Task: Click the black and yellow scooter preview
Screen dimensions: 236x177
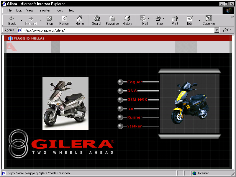Action: tap(190, 103)
